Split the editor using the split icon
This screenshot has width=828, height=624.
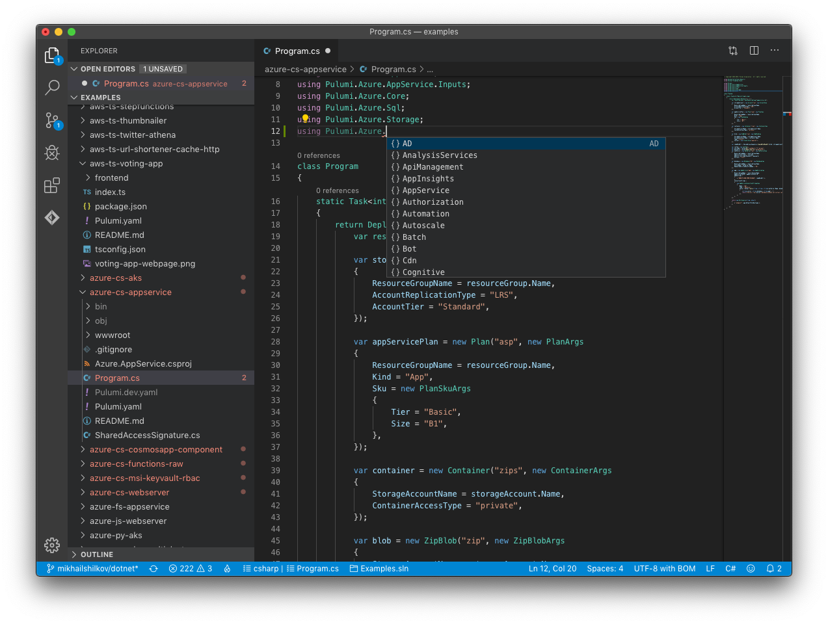(x=754, y=50)
